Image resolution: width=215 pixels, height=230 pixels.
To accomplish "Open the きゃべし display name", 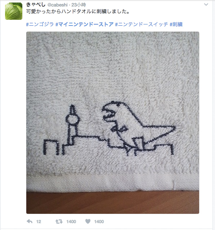I will (36, 5).
